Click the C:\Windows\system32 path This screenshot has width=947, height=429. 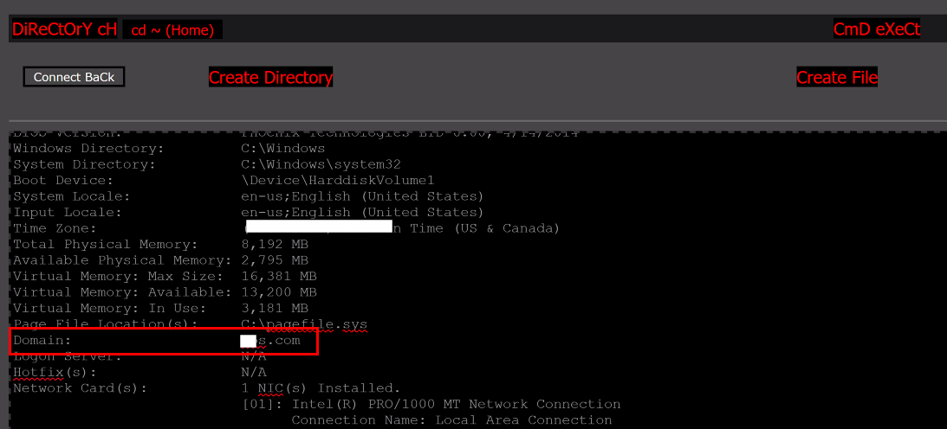pos(321,163)
